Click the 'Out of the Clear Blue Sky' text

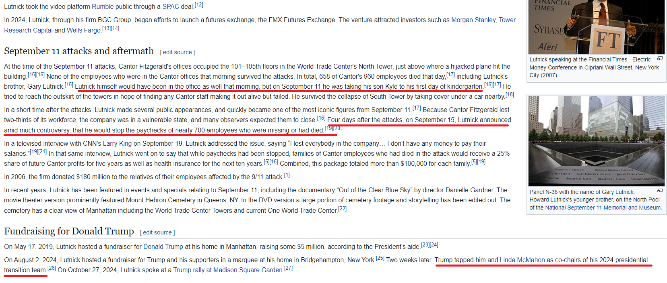[375, 190]
